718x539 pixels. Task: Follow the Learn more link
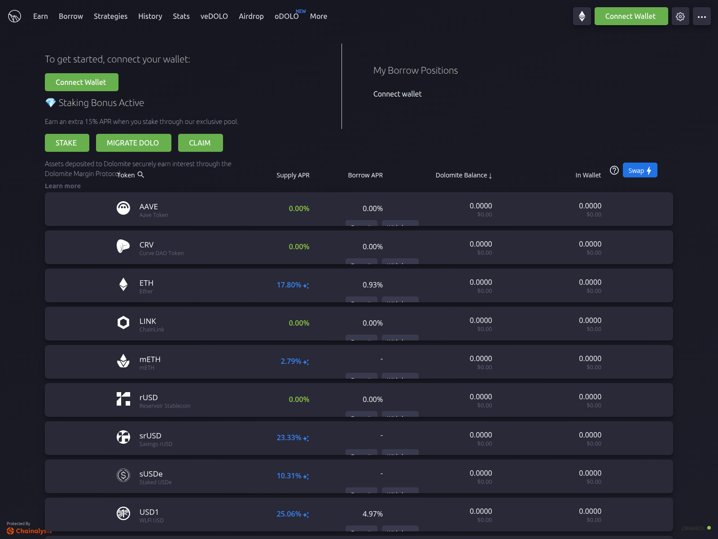point(63,186)
